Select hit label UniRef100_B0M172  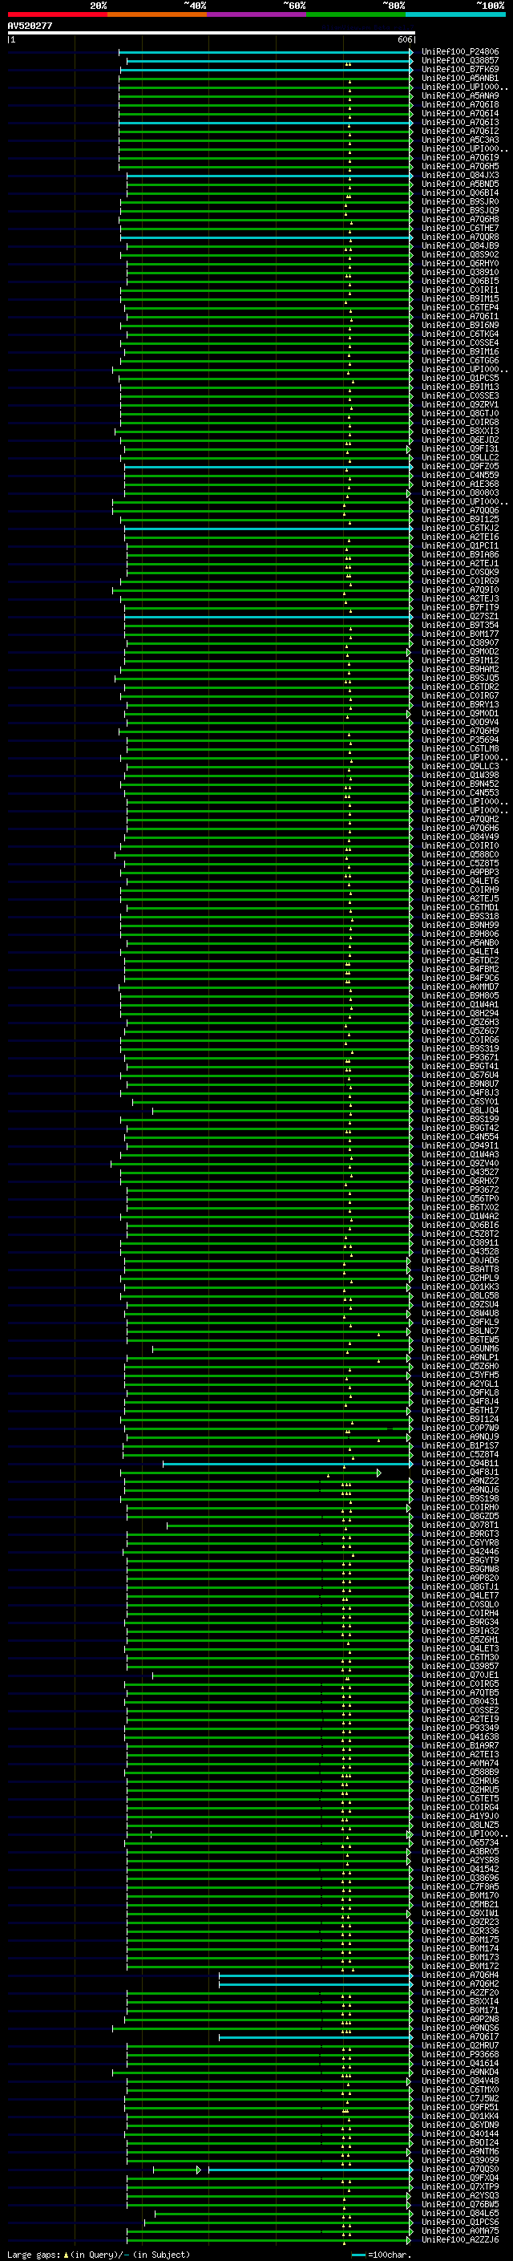(x=459, y=1966)
